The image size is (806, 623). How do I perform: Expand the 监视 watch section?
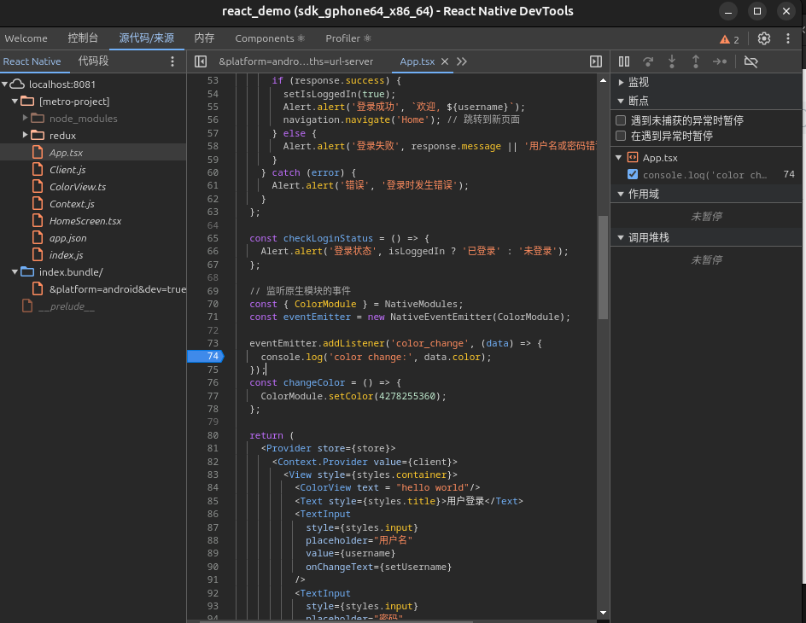click(x=621, y=82)
